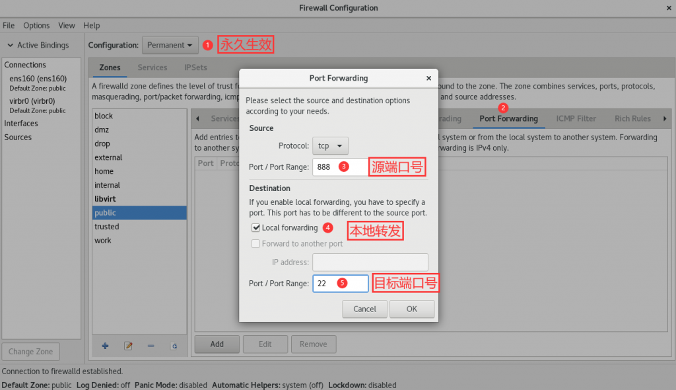
Task: Select the internal zone
Action: [x=139, y=185]
